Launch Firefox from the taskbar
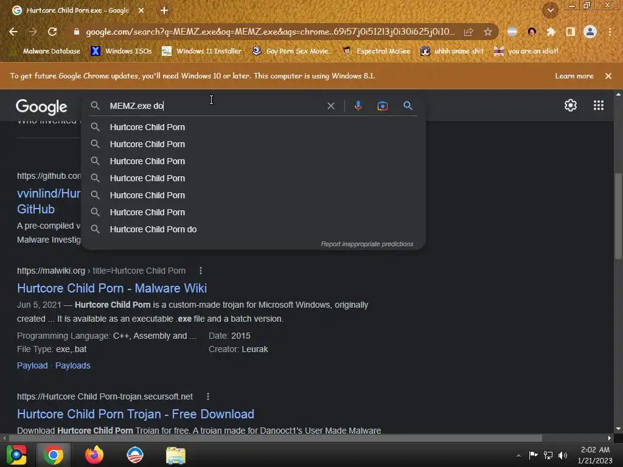The image size is (623, 467). click(x=94, y=455)
